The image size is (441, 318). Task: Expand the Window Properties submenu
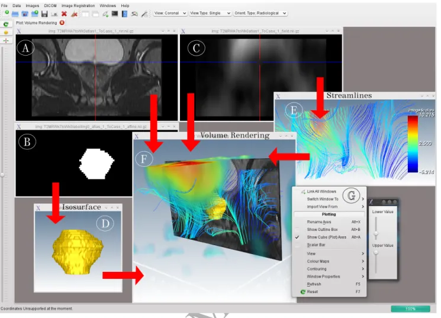pos(329,277)
